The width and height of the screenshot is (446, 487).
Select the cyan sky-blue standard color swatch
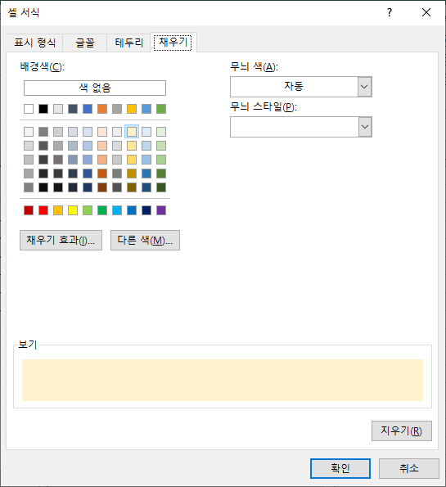(x=117, y=210)
